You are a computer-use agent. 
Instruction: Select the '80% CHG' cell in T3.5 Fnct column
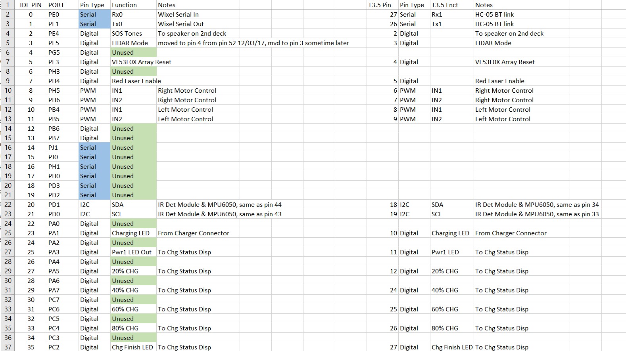point(452,328)
